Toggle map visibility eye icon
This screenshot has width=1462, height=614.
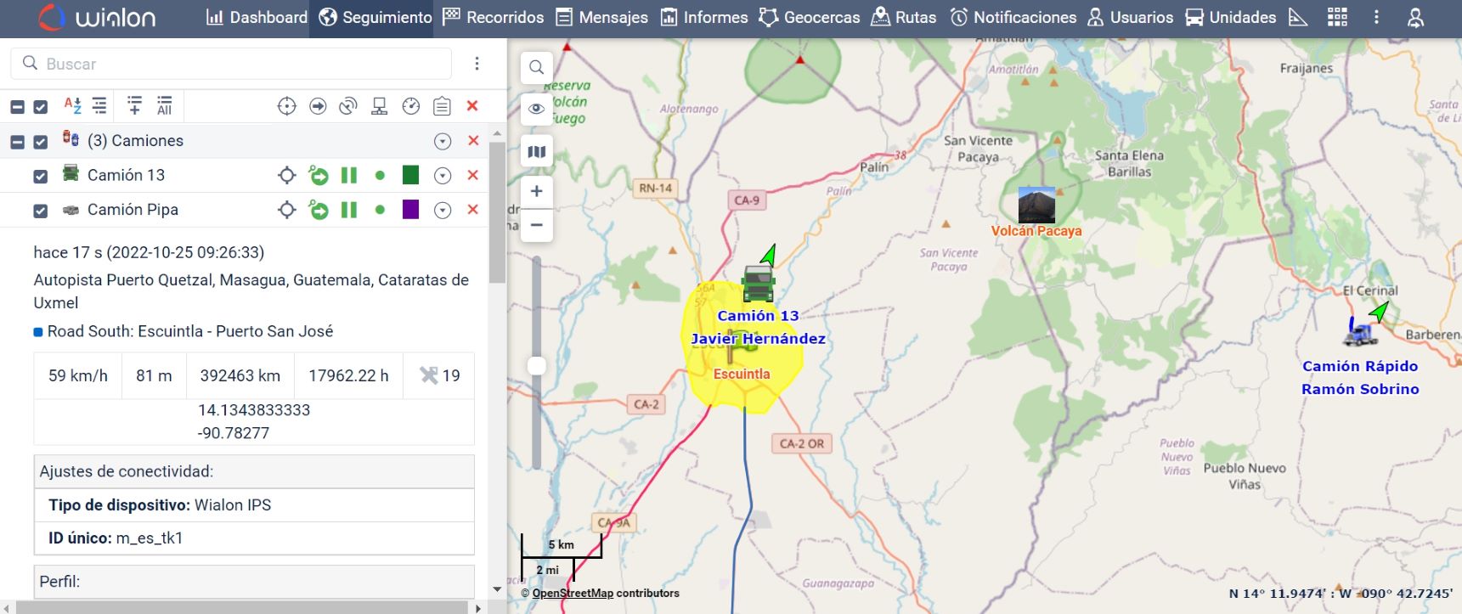tap(536, 109)
